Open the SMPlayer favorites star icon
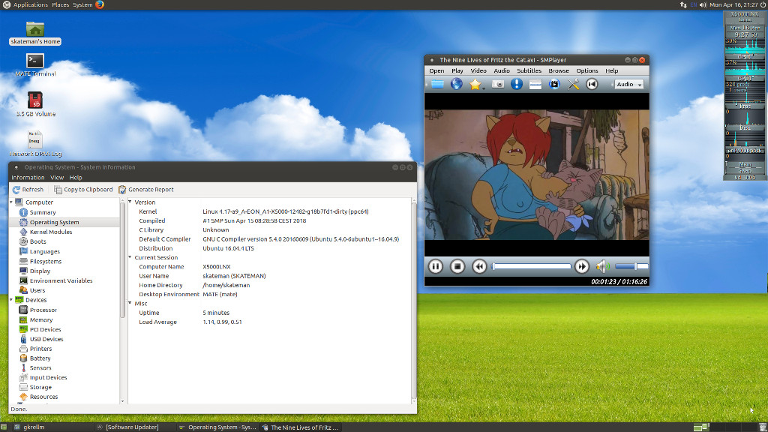This screenshot has height=432, width=768. (x=475, y=84)
